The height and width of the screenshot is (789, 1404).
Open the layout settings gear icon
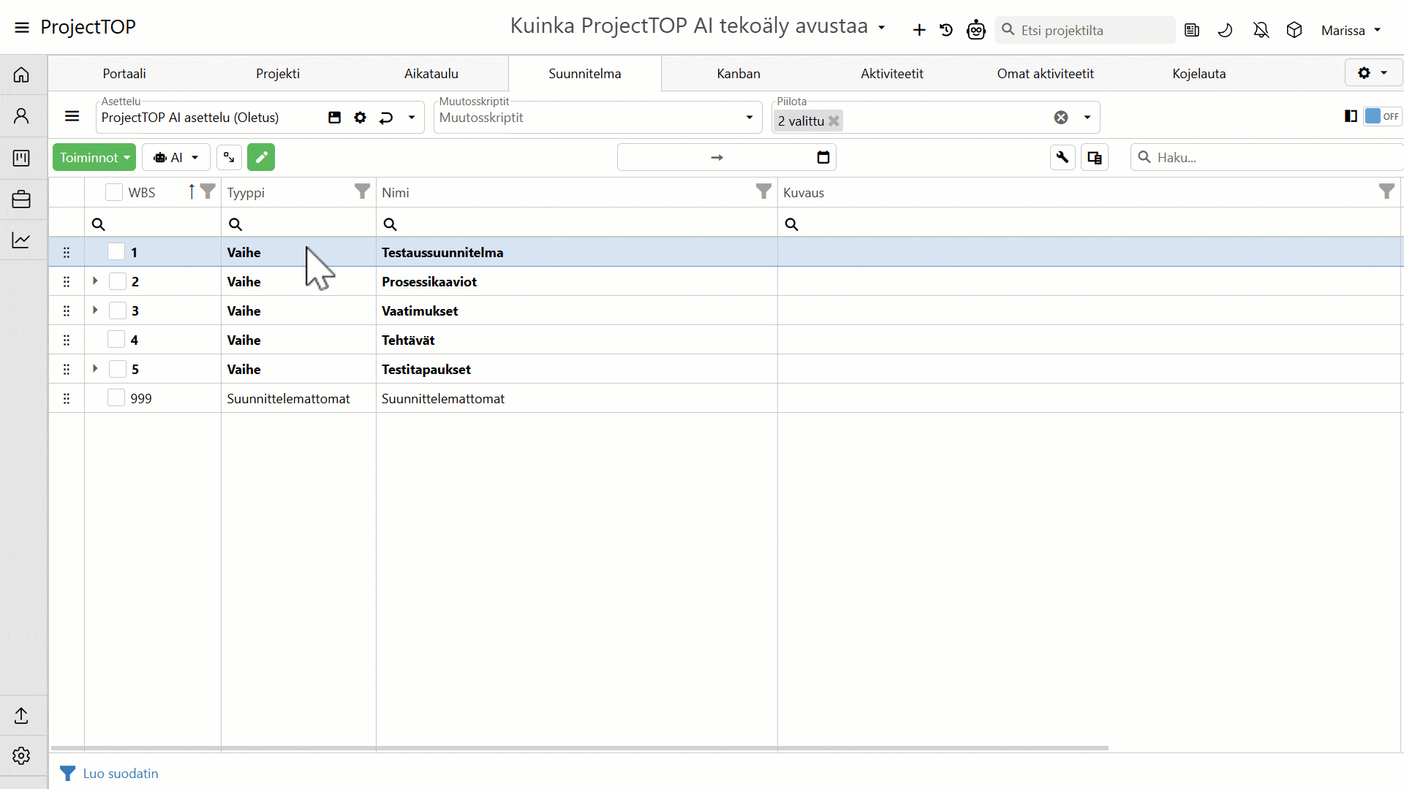point(360,118)
